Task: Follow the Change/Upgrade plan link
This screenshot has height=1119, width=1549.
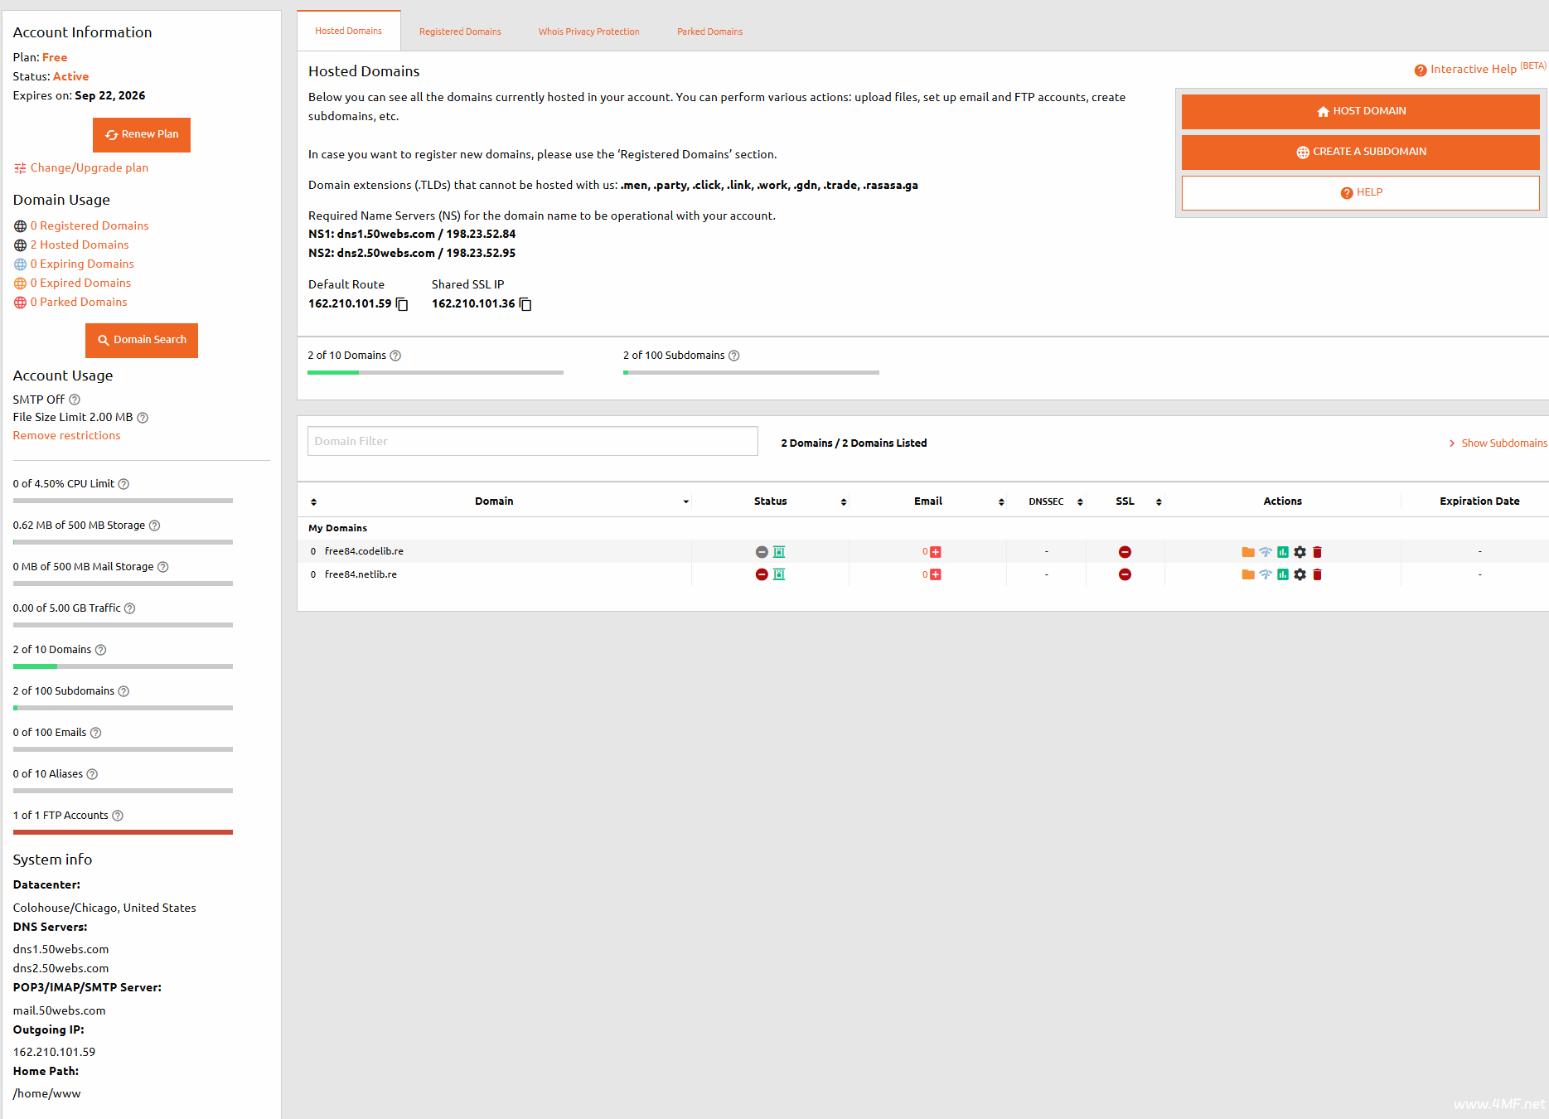Action: [89, 167]
